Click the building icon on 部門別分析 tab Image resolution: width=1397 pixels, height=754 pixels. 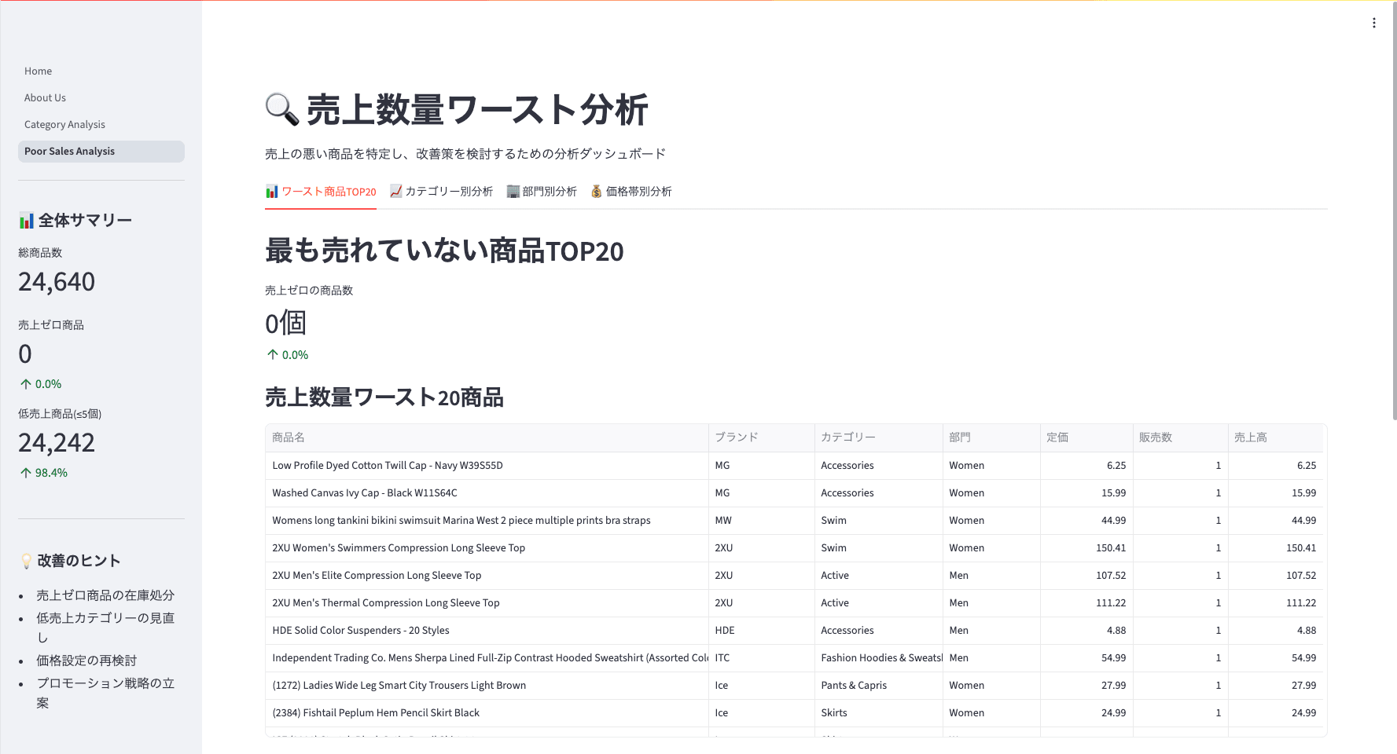[x=513, y=192]
